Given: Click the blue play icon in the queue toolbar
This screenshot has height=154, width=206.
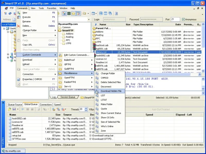Looking at the screenshot, I should pos(23,109).
